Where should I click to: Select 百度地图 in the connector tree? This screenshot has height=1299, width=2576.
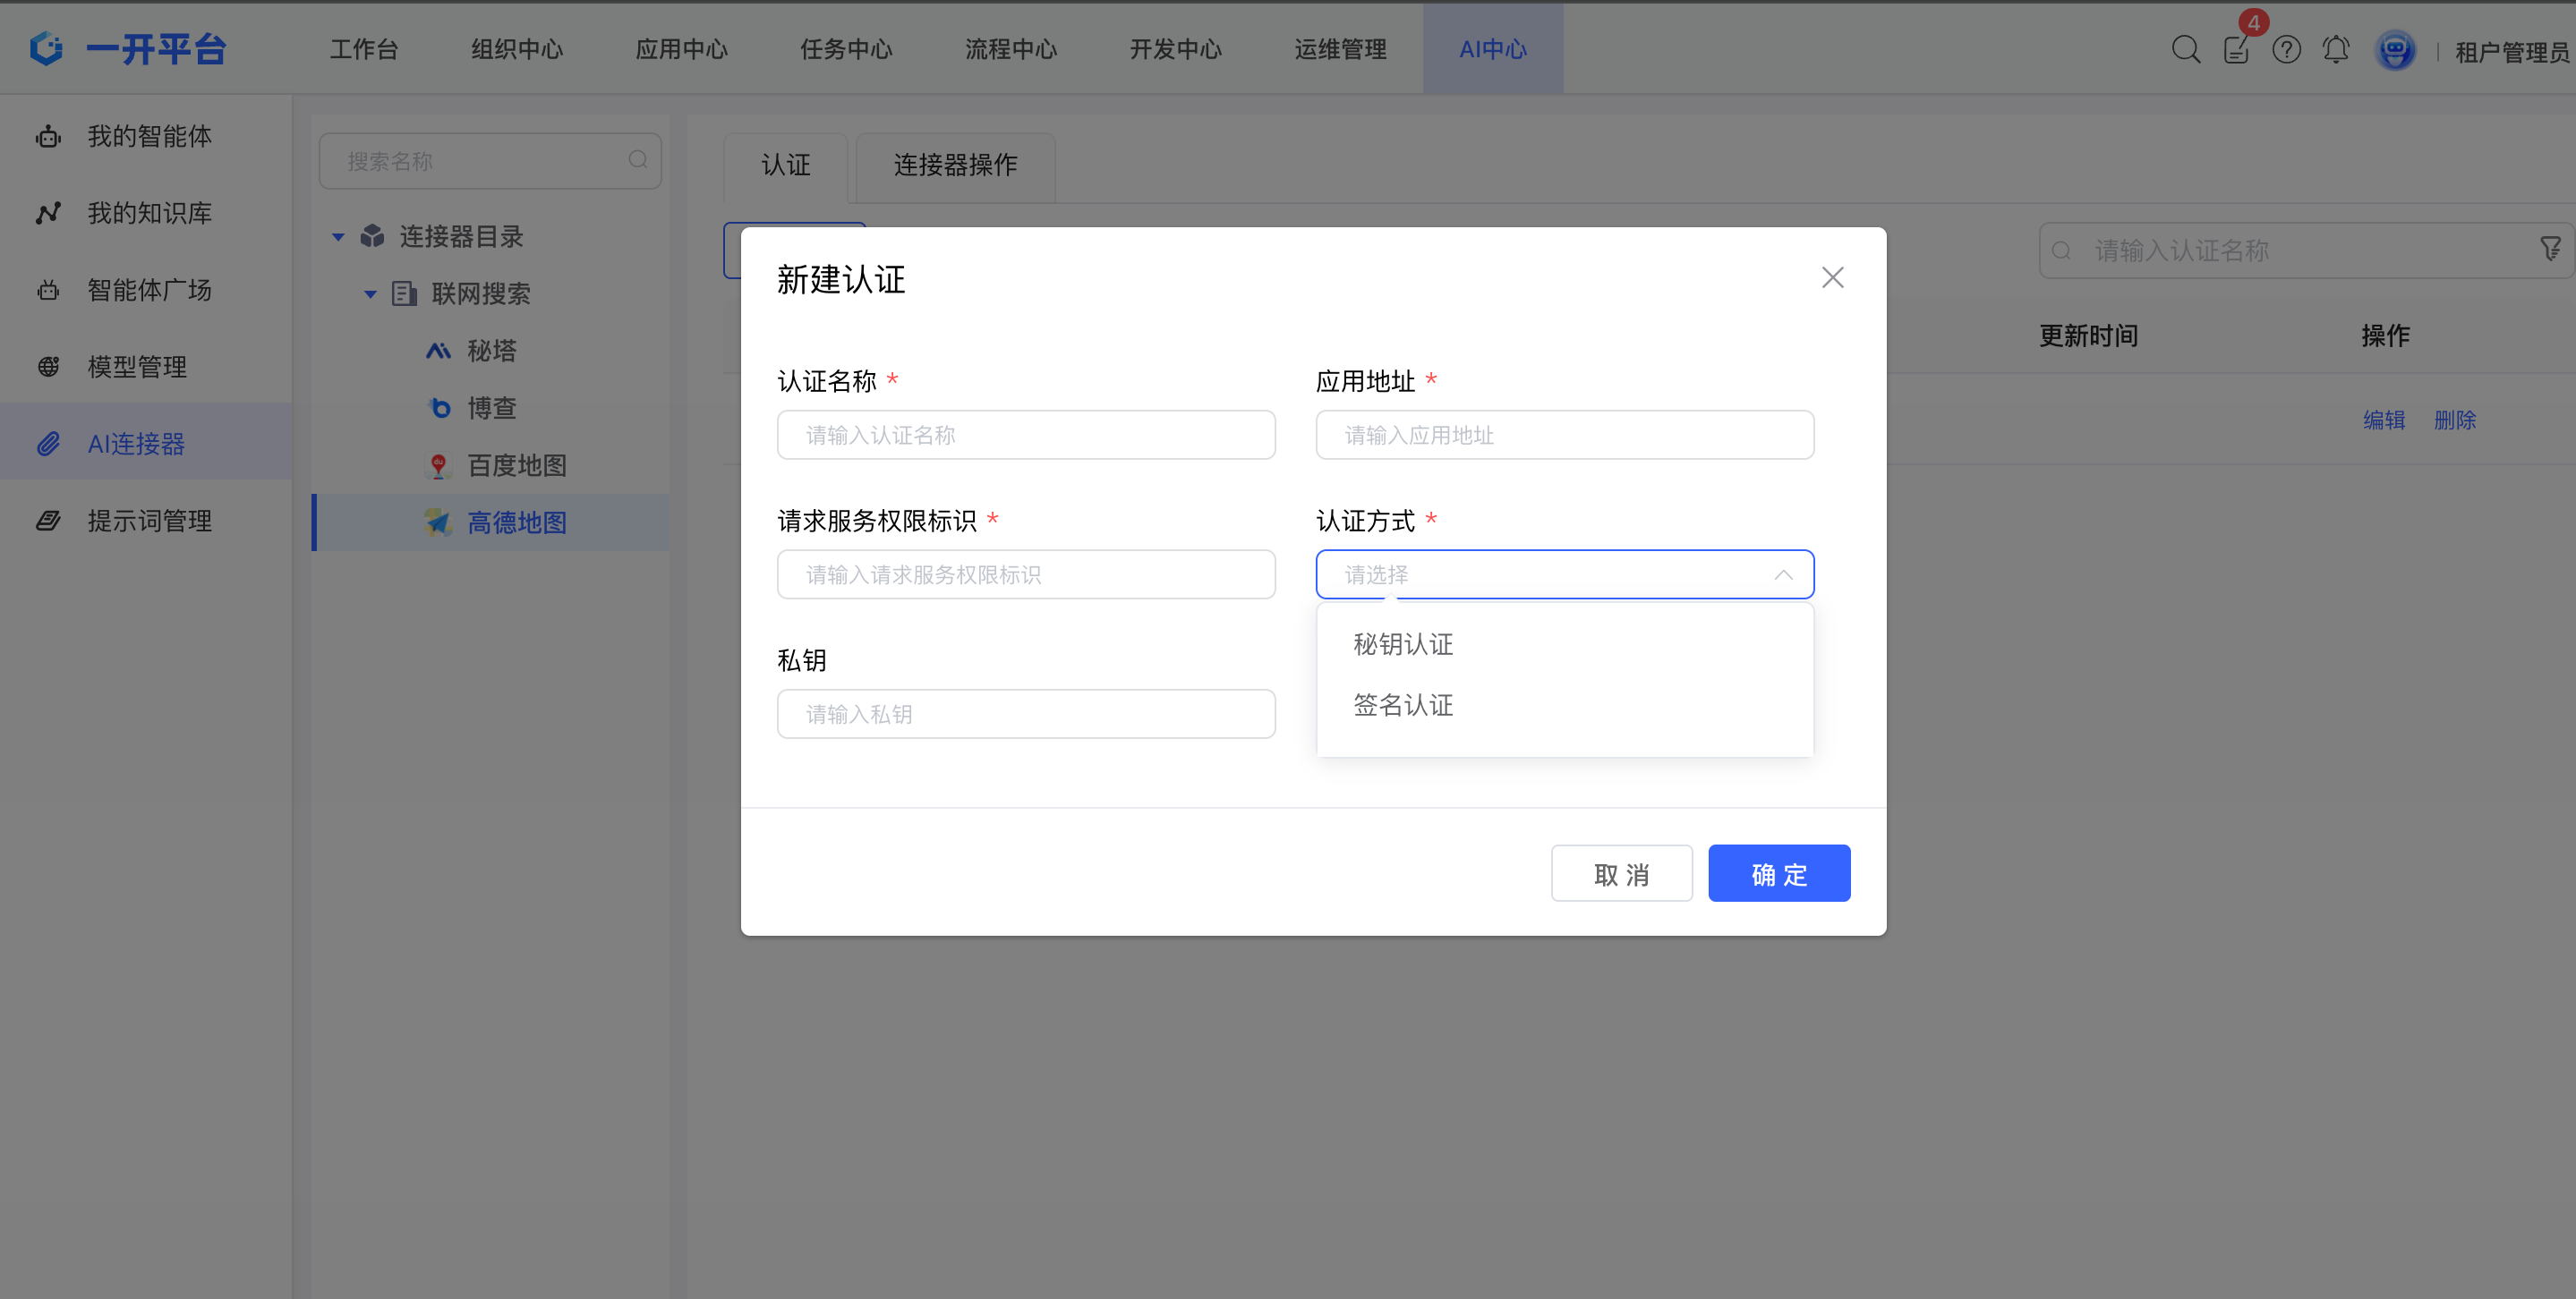click(516, 465)
